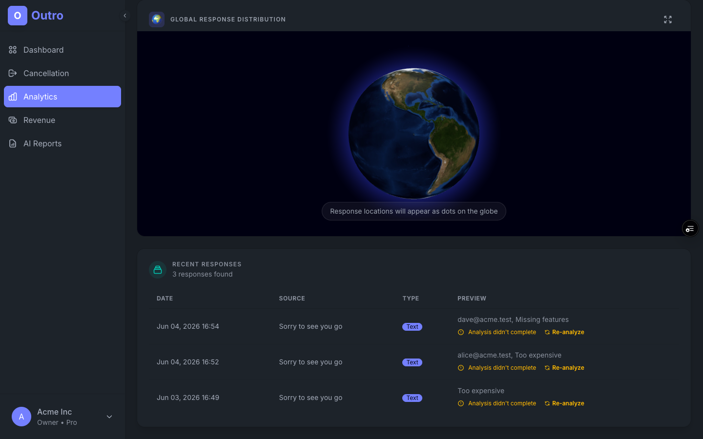Re-analyze the dave@acme.test response
The width and height of the screenshot is (703, 439).
[564, 332]
